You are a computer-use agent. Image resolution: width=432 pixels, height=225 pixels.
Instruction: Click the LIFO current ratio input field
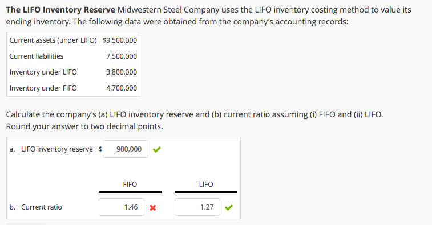coord(197,207)
